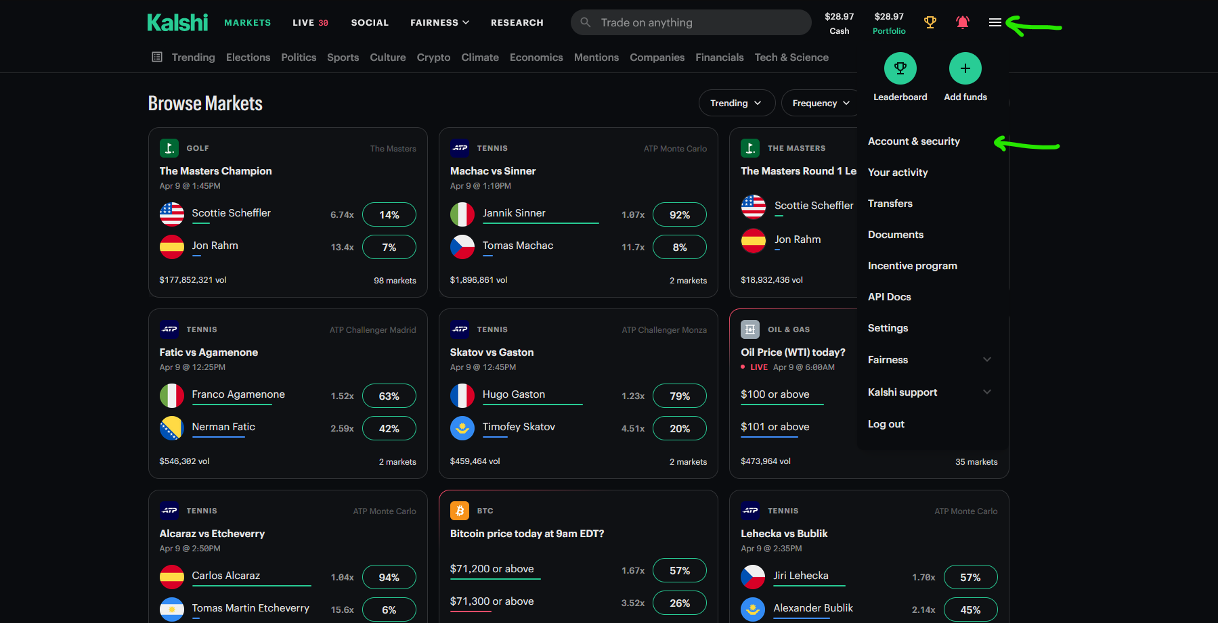Switch to the Crypto category tab
This screenshot has height=623, width=1218.
click(433, 57)
